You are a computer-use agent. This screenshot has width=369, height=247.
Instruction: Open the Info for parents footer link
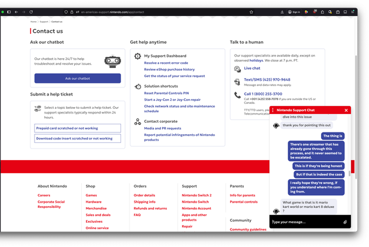click(x=243, y=196)
